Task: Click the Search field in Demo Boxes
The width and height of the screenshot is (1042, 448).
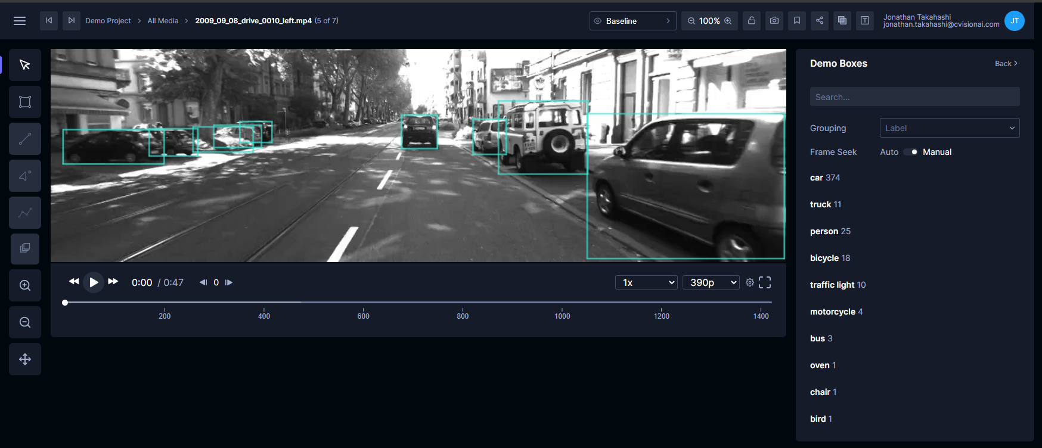Action: coord(914,97)
